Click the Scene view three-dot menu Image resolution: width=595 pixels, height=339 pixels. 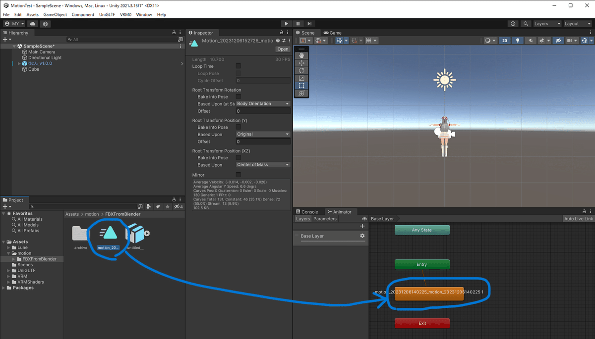[590, 33]
